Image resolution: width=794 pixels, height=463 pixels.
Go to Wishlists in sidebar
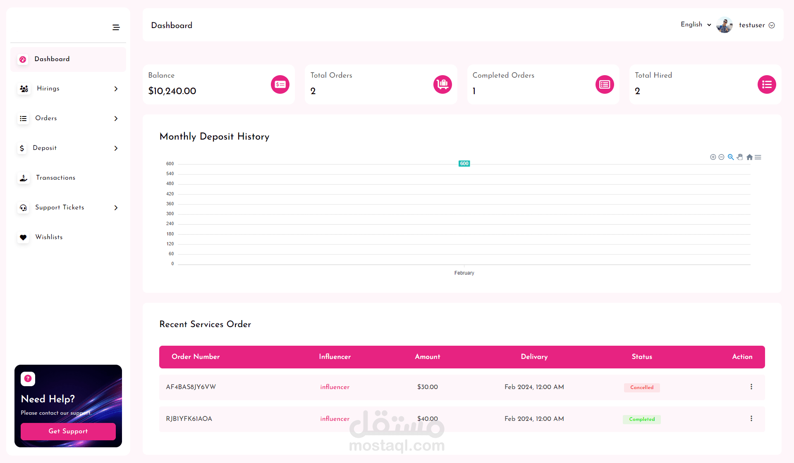pos(49,237)
